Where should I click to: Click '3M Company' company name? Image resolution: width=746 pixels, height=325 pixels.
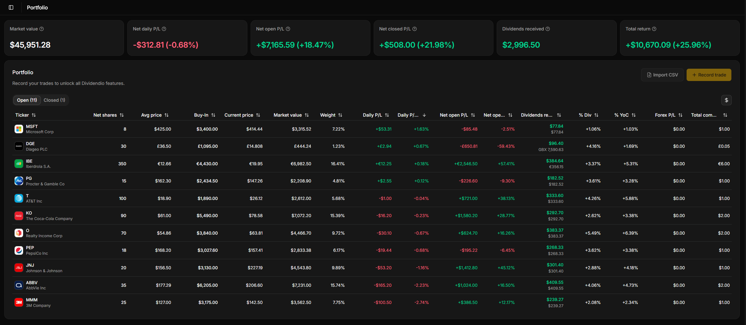pos(38,306)
